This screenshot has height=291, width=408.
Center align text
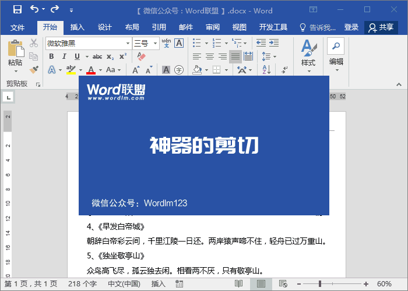pos(210,56)
